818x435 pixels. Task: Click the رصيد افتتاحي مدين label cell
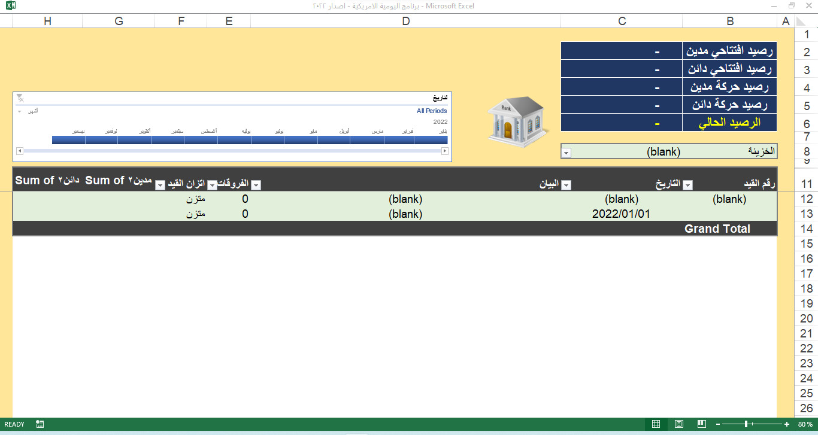point(730,51)
